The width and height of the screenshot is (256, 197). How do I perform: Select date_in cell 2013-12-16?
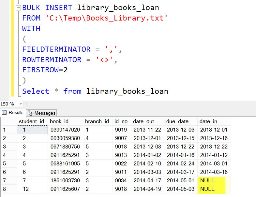214,138
